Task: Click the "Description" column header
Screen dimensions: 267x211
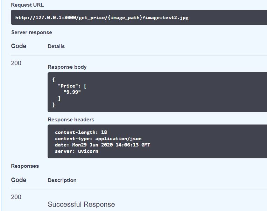Action: click(62, 180)
